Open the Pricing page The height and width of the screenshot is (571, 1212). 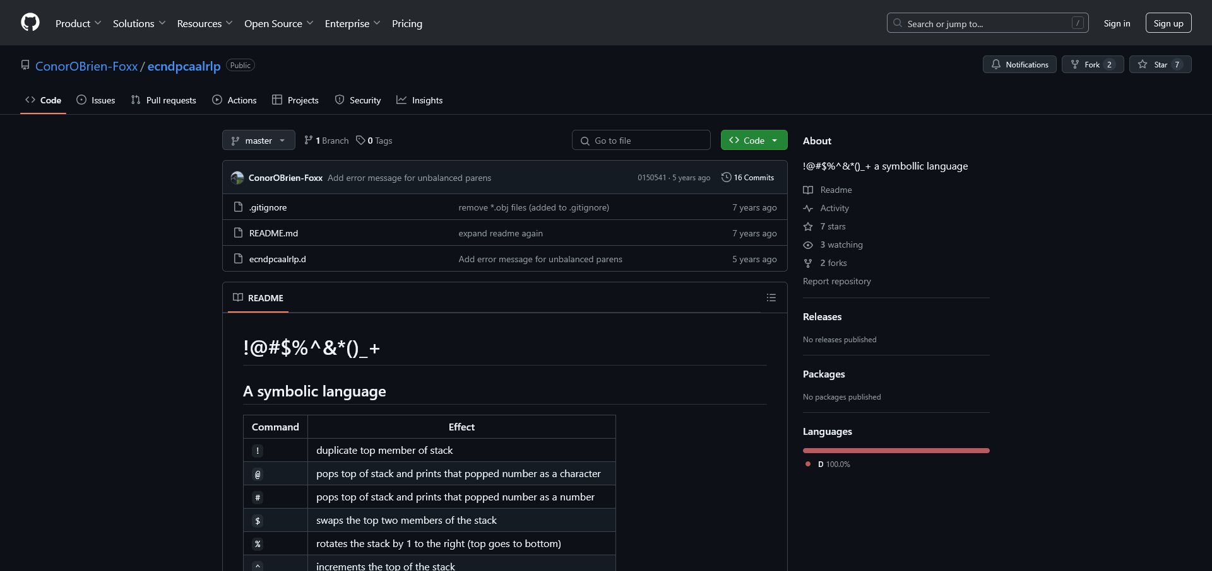click(407, 23)
